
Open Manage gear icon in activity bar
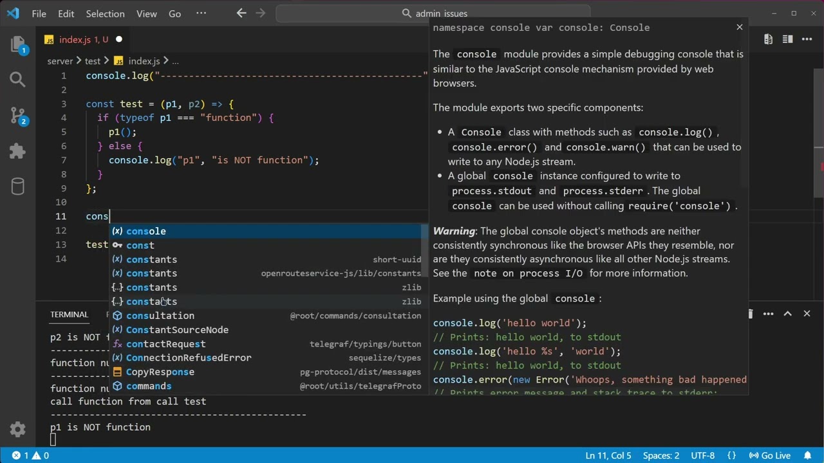point(18,429)
